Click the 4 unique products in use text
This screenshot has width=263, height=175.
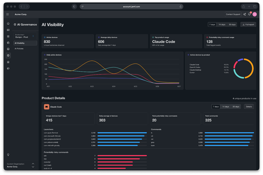pyautogui.click(x=244, y=99)
